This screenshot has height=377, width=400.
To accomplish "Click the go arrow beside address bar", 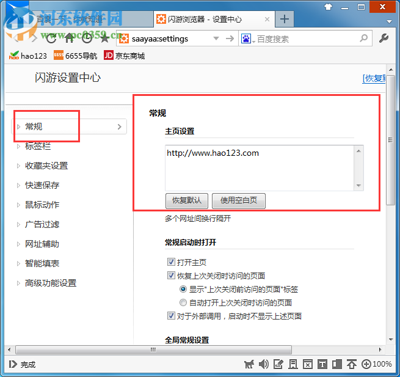I will point(230,38).
